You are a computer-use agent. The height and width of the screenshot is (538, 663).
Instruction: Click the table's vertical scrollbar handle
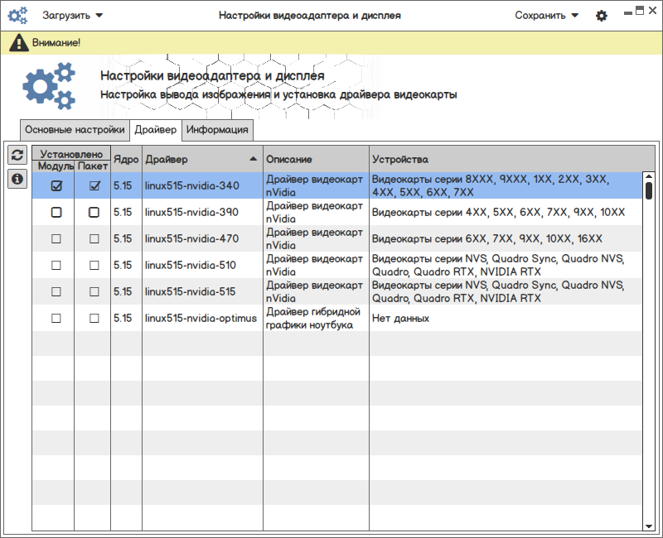point(649,190)
